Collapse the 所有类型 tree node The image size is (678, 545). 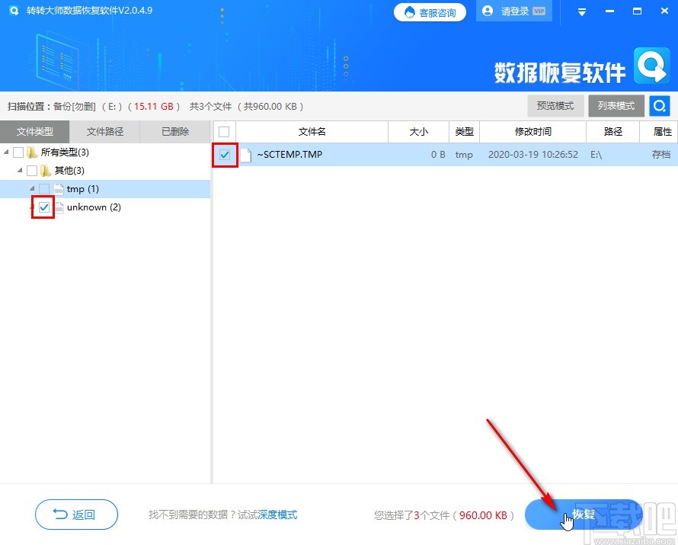click(x=5, y=152)
